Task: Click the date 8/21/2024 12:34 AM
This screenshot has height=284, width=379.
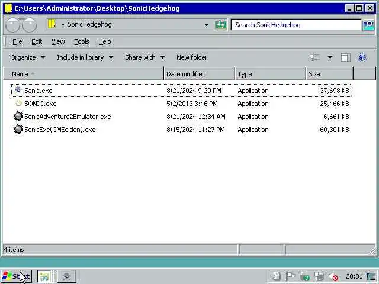Action: click(196, 117)
